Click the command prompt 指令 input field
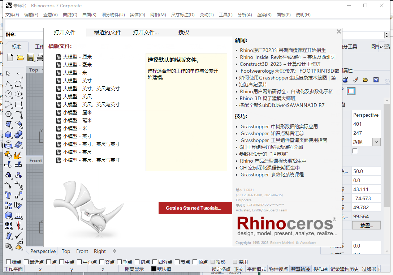Screen dimensions: 393x275 [30, 34]
